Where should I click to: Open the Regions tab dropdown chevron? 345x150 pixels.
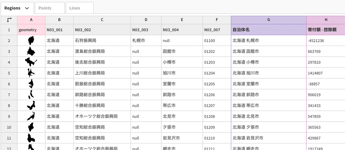[x=27, y=8]
